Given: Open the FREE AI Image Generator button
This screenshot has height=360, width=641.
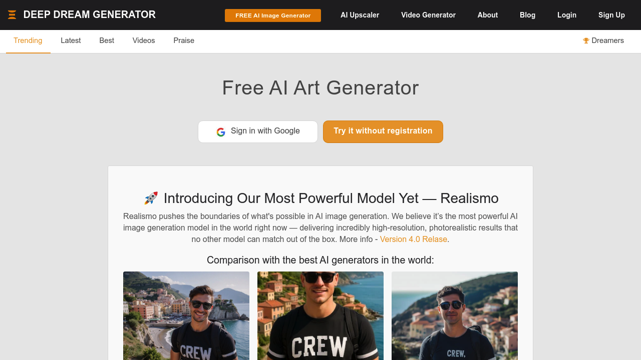Looking at the screenshot, I should tap(273, 15).
